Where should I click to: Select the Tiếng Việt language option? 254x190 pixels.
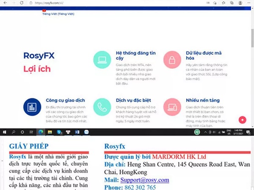(x=58, y=14)
